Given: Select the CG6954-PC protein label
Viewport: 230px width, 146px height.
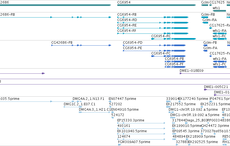Looking at the screenshot, I should 161,53.
